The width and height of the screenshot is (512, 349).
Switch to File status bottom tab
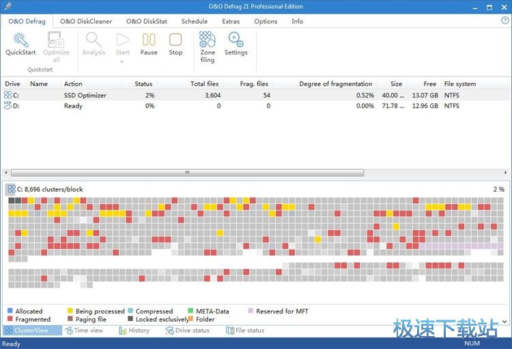tap(245, 331)
